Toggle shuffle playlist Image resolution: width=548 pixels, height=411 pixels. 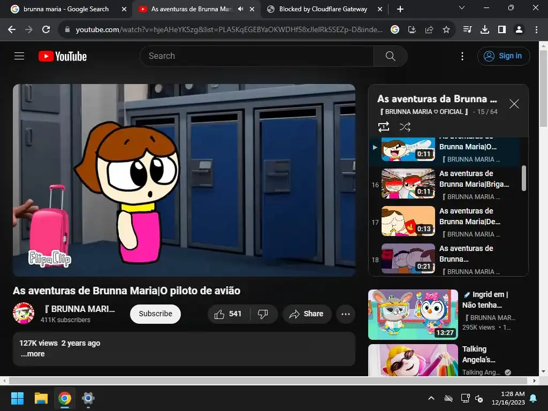(x=405, y=127)
